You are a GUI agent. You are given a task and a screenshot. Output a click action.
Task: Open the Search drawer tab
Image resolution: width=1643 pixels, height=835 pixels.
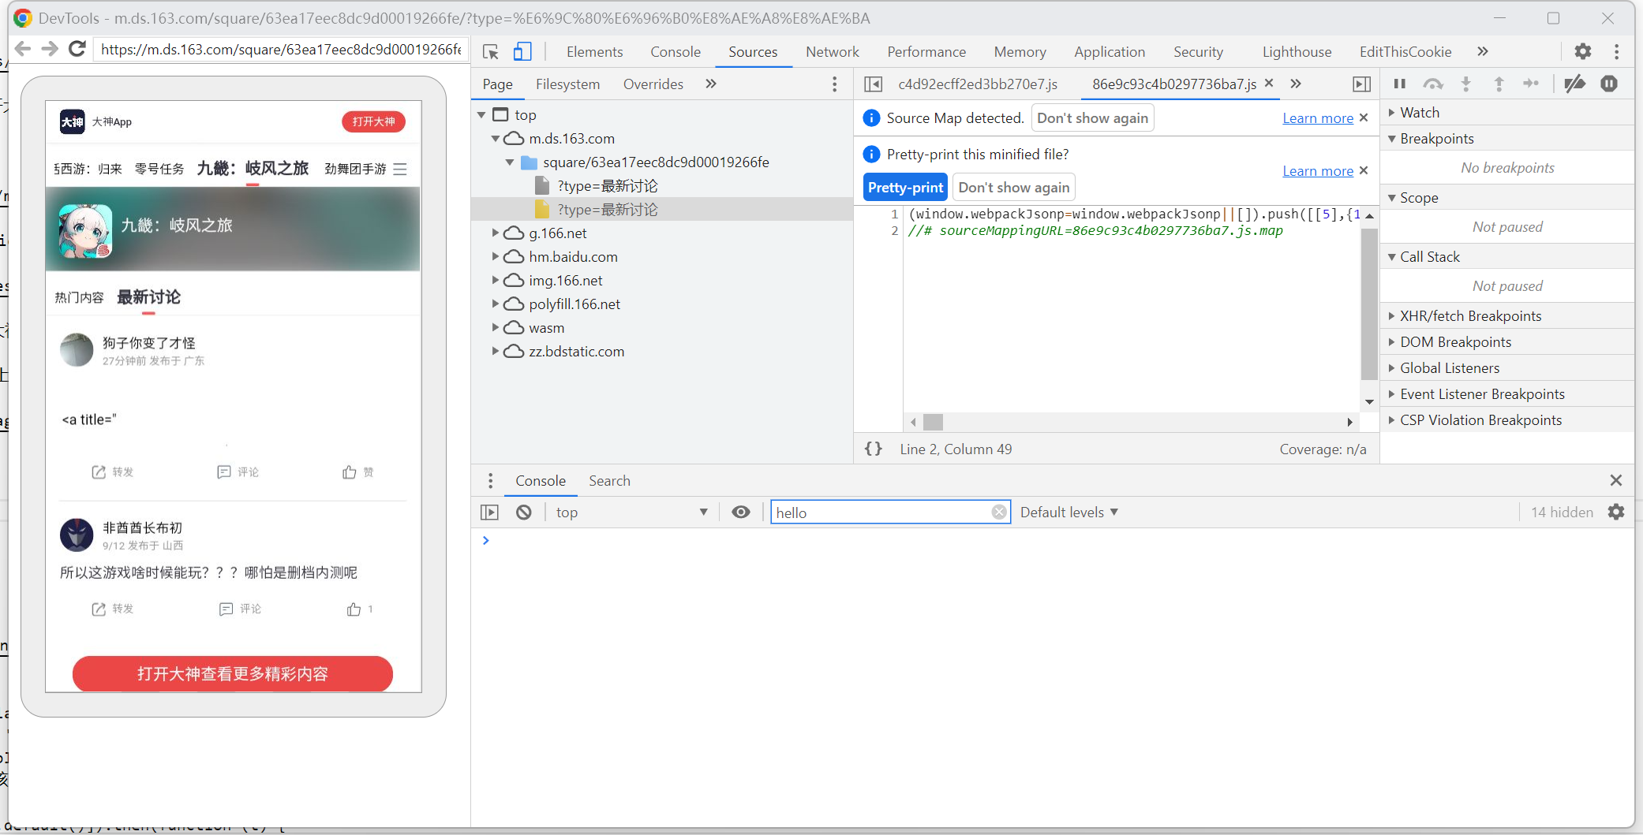(609, 481)
